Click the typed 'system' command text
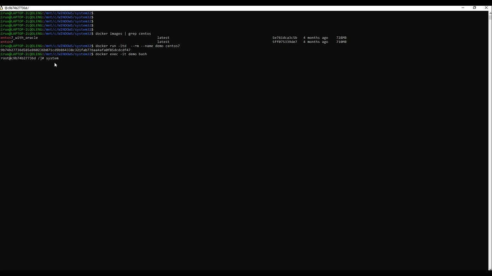492x276 pixels. tap(52, 58)
